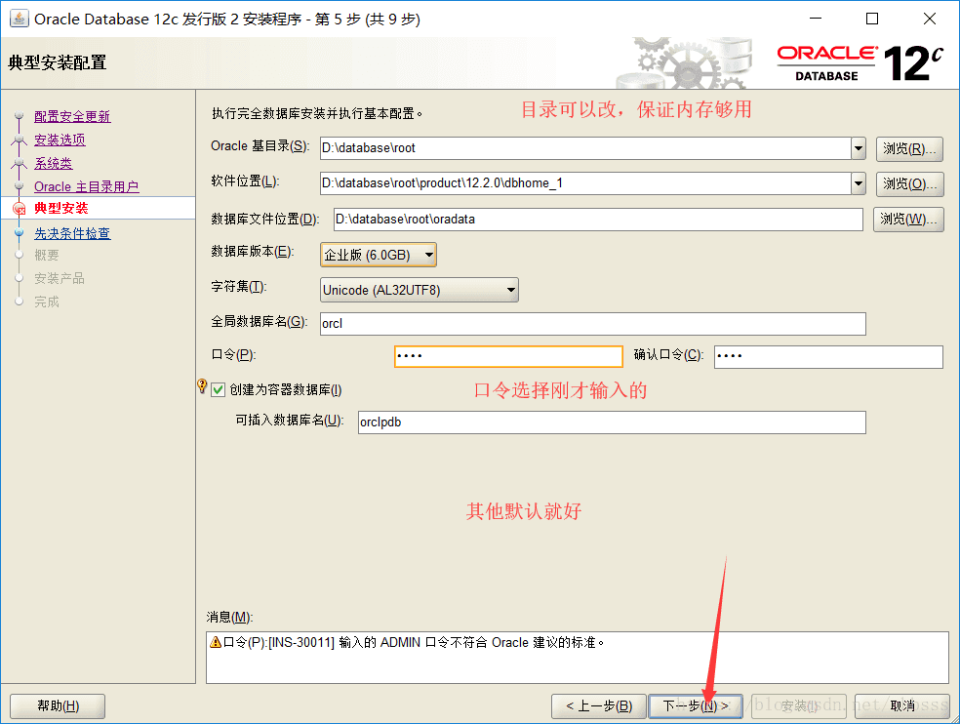The image size is (960, 724).
Task: Go to the 系统类 step
Action: (54, 163)
